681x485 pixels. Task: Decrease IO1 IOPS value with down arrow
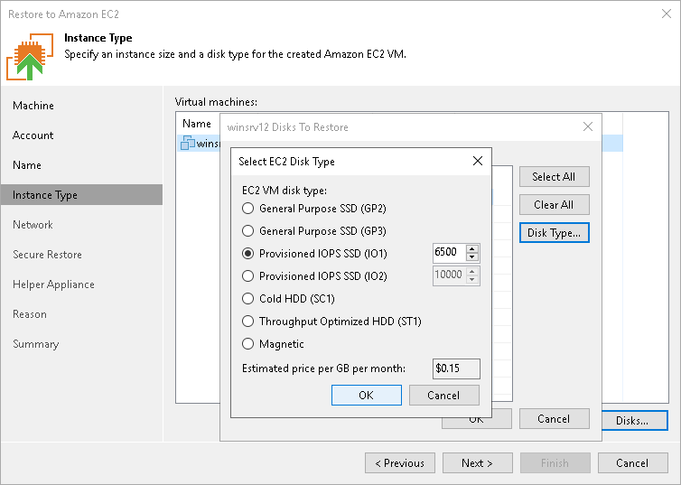tap(472, 256)
